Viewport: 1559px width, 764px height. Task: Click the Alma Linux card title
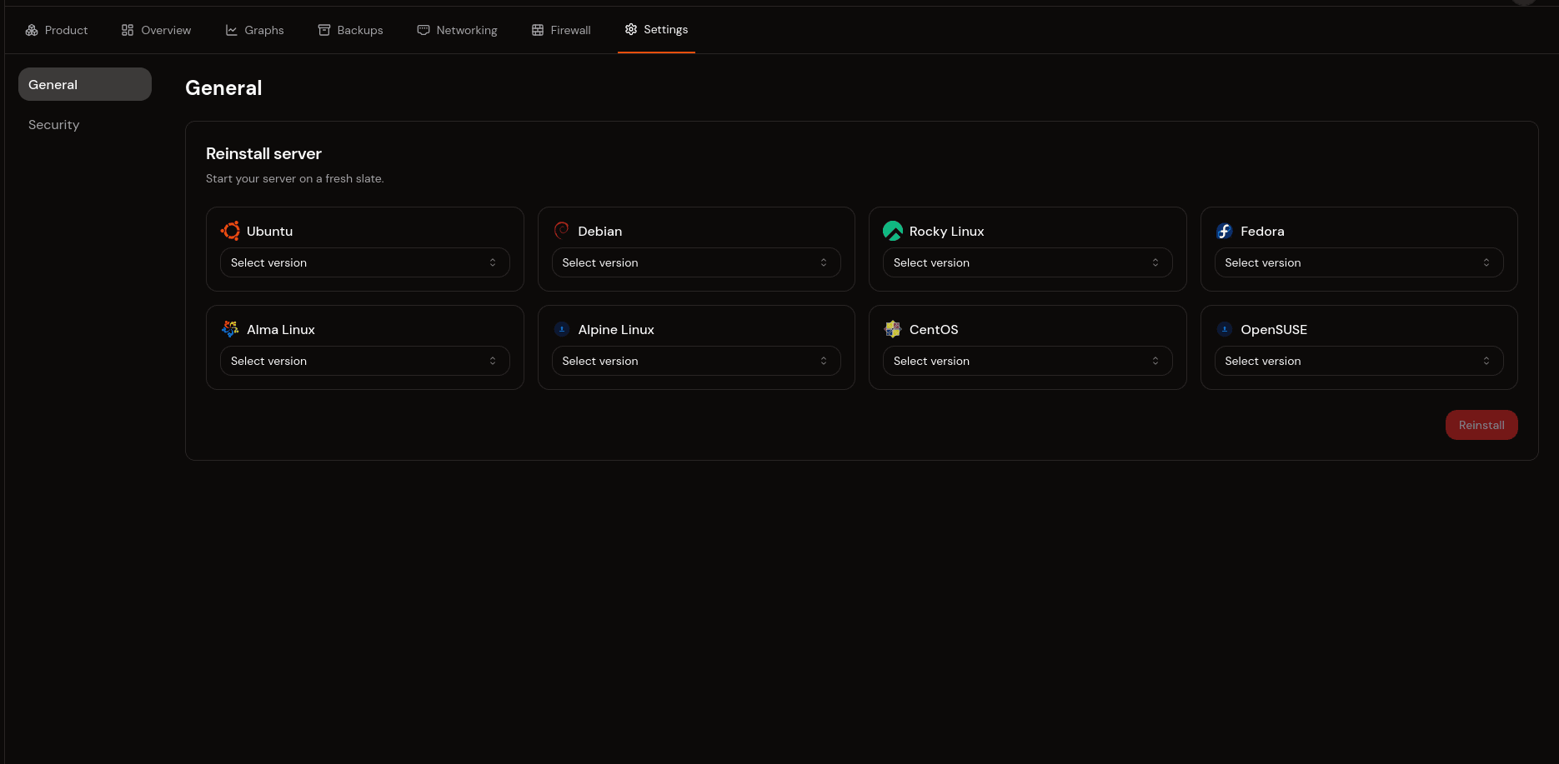(281, 330)
